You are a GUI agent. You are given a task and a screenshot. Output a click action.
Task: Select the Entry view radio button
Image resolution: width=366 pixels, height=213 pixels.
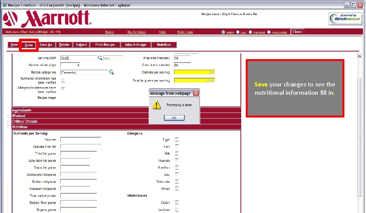coord(223,32)
